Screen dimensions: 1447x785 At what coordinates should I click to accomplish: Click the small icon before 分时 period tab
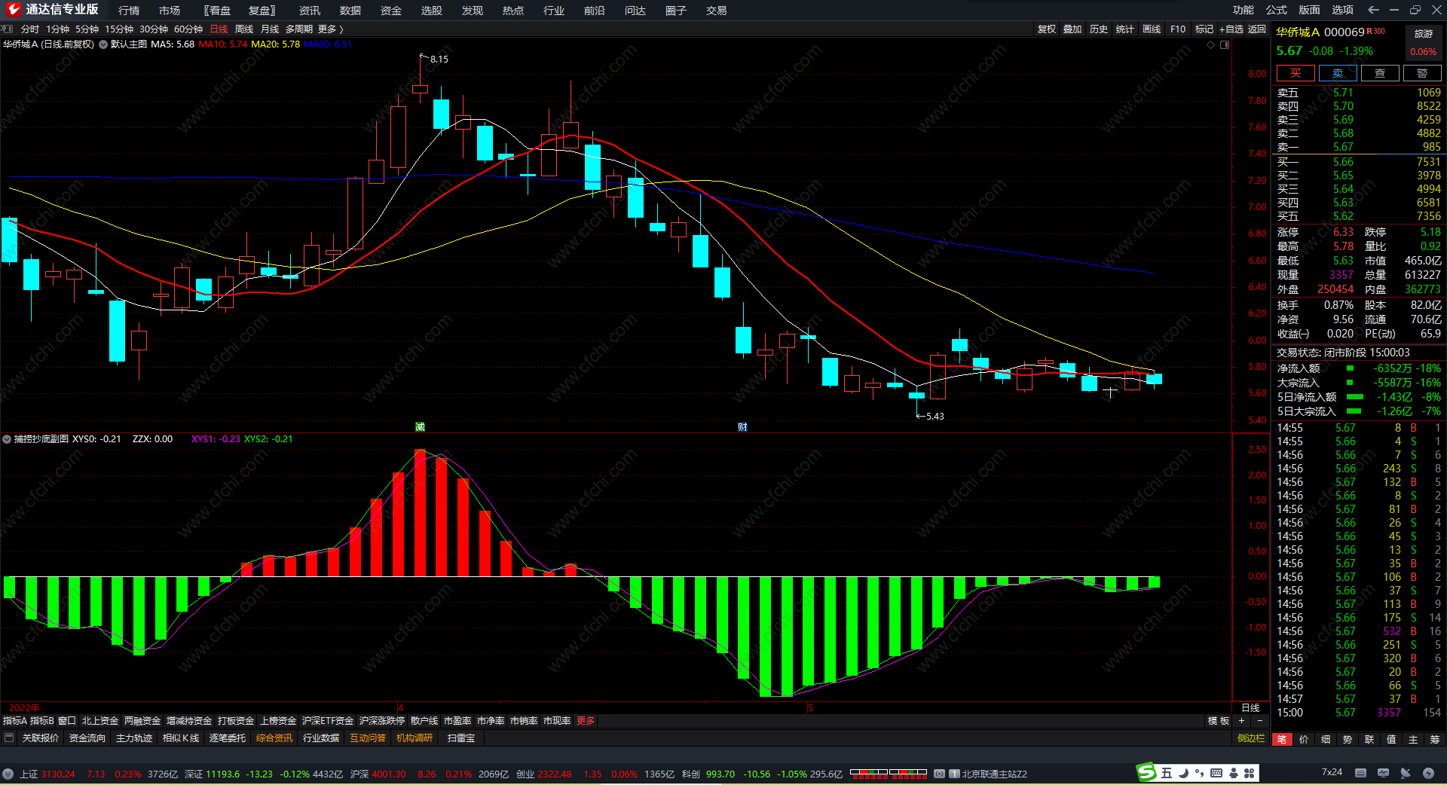tap(8, 29)
